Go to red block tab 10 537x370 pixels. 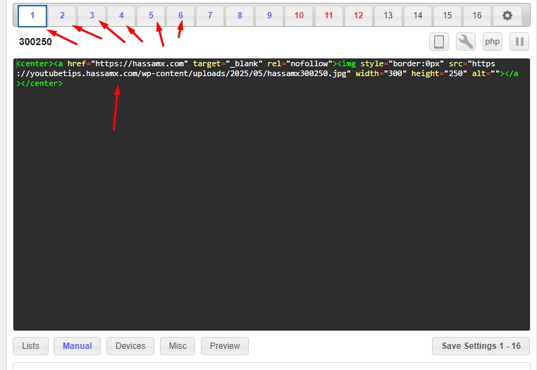(300, 15)
